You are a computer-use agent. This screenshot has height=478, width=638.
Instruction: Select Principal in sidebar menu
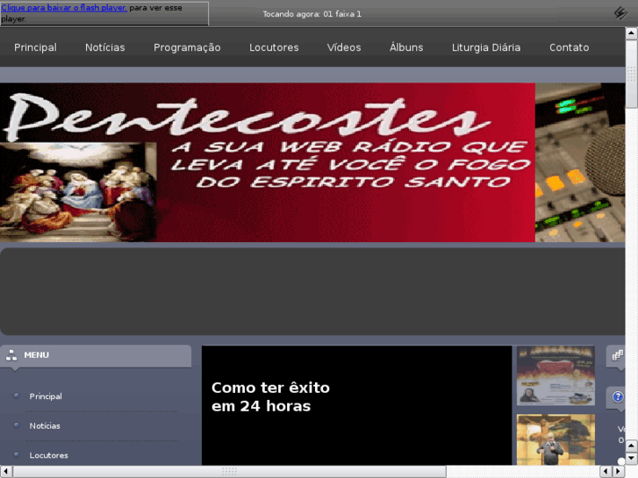click(46, 396)
